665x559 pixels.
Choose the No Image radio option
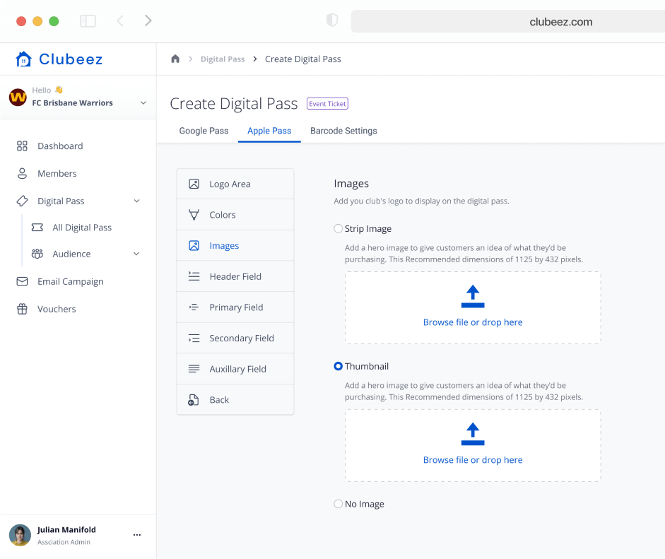[338, 505]
